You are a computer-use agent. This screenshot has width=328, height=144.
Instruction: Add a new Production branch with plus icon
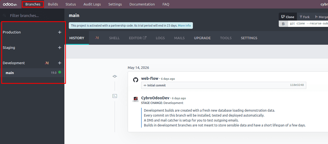click(60, 32)
